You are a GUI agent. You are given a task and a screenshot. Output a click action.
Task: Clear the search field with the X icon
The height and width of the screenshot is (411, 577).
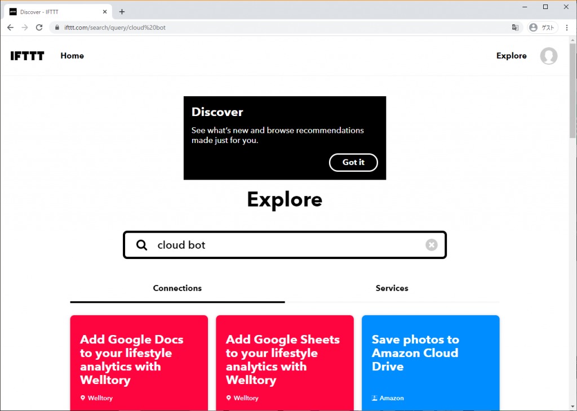[x=431, y=245]
